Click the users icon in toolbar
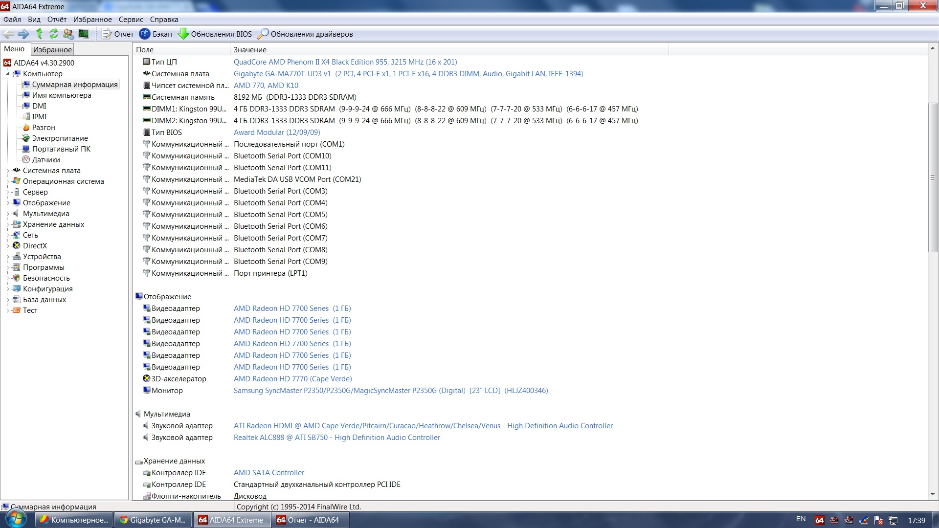 [68, 34]
